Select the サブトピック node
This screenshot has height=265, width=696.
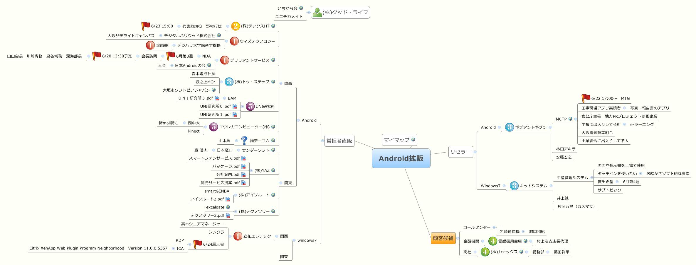609,190
